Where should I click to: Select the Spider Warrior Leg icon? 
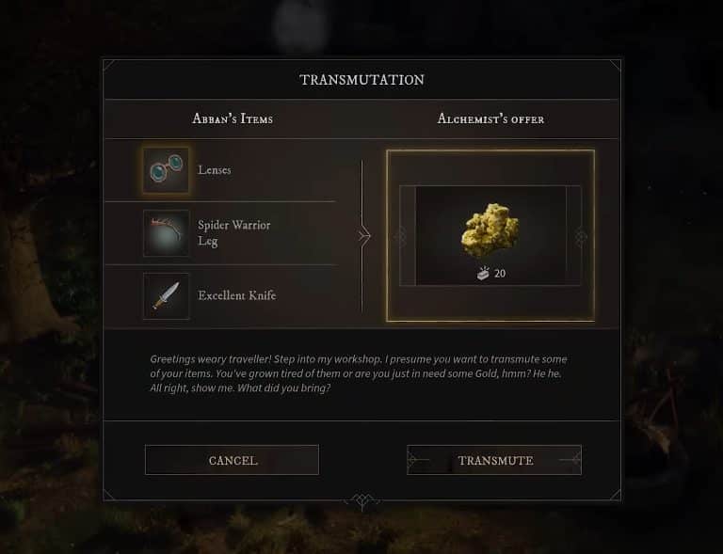[166, 233]
